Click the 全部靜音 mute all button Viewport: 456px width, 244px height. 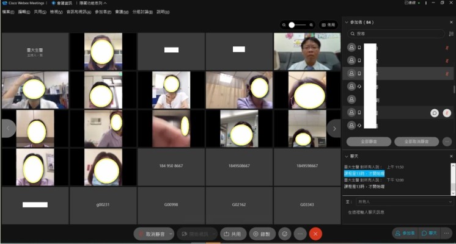369,142
